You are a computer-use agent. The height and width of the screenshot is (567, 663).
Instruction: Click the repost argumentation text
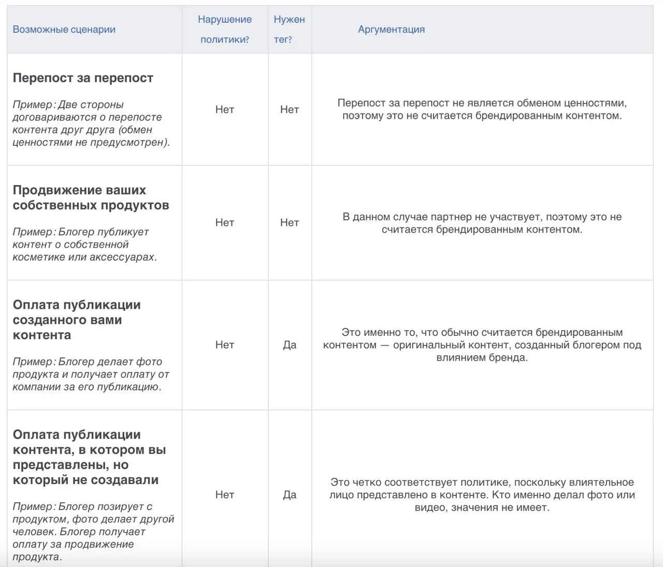point(482,109)
